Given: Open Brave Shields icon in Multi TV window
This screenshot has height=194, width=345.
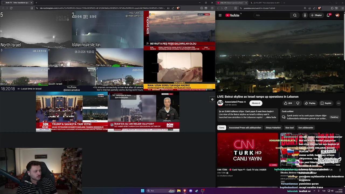Looking at the screenshot, I should [178, 8].
